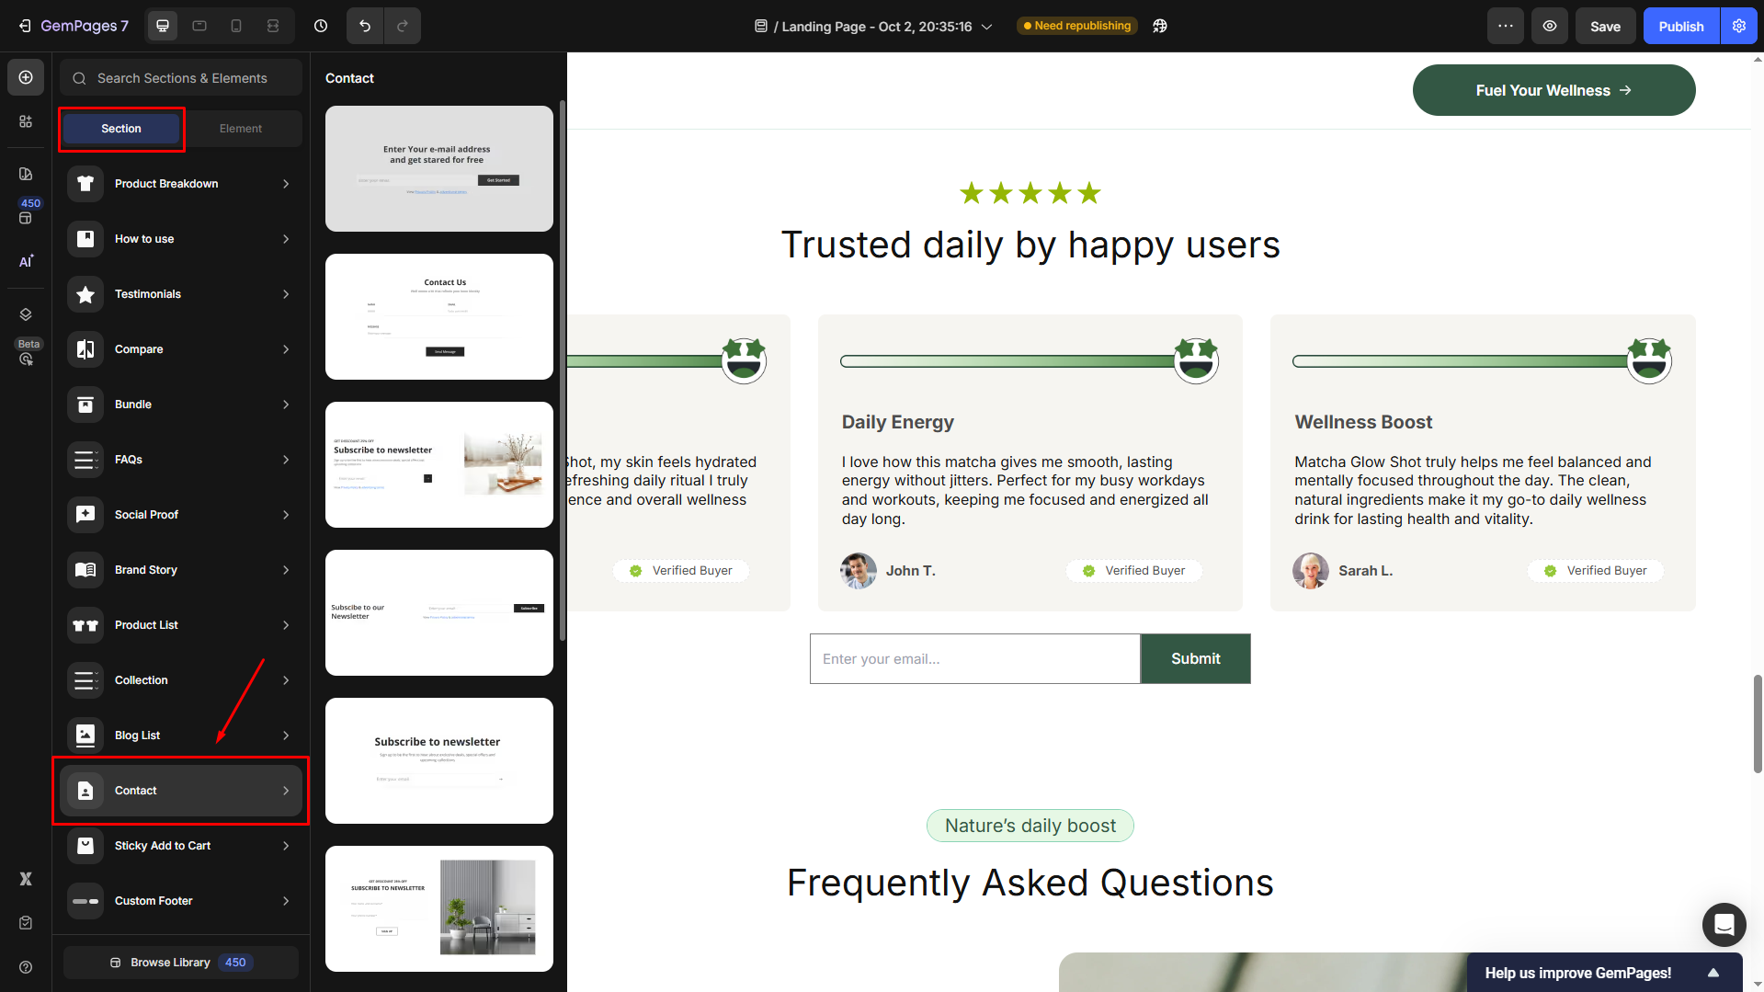1764x992 pixels.
Task: Click John T.'s avatar photo
Action: point(859,571)
